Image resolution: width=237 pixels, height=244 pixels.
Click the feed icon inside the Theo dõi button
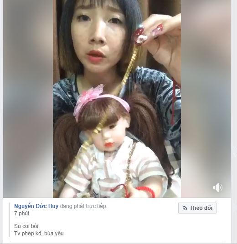pyautogui.click(x=185, y=208)
